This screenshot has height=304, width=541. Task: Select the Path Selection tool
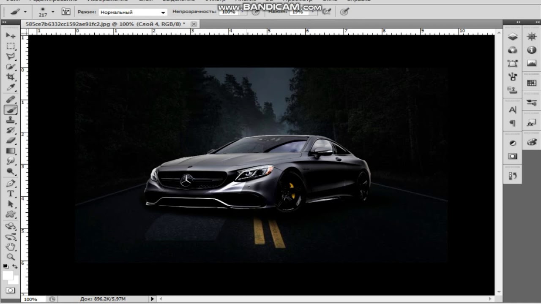click(11, 204)
